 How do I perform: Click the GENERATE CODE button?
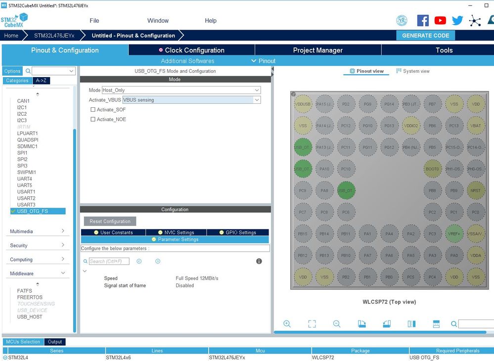coord(426,36)
